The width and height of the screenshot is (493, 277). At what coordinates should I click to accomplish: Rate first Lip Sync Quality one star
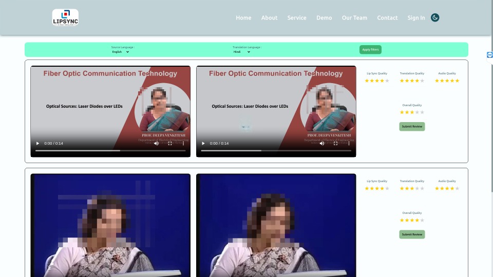(x=367, y=81)
